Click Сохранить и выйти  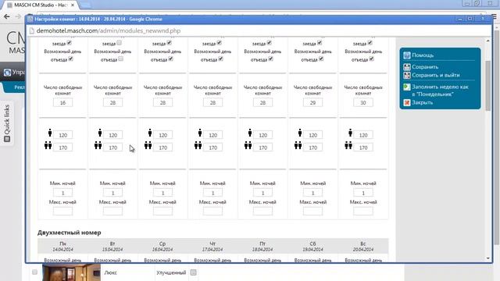point(436,75)
